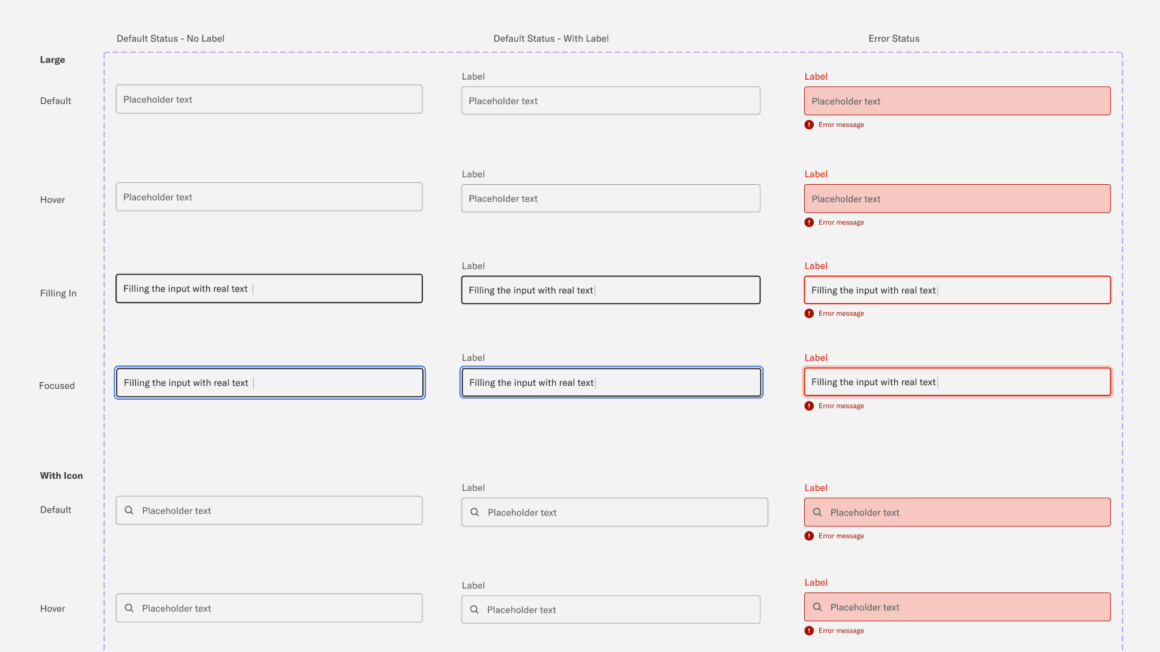Screen dimensions: 1160x652
Task: Click search icon in With Icon Default error input
Action: click(817, 513)
